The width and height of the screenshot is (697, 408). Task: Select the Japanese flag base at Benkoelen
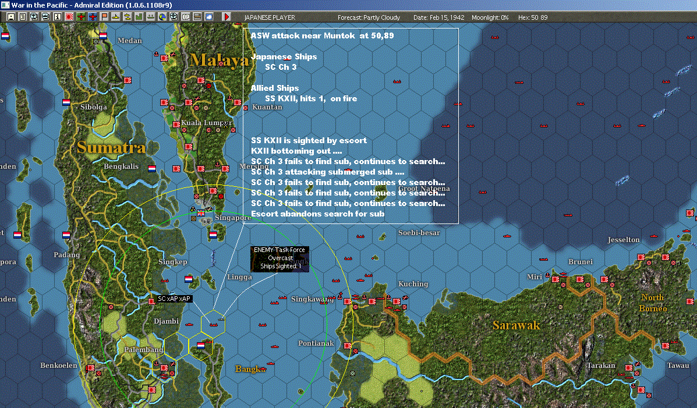click(x=90, y=368)
